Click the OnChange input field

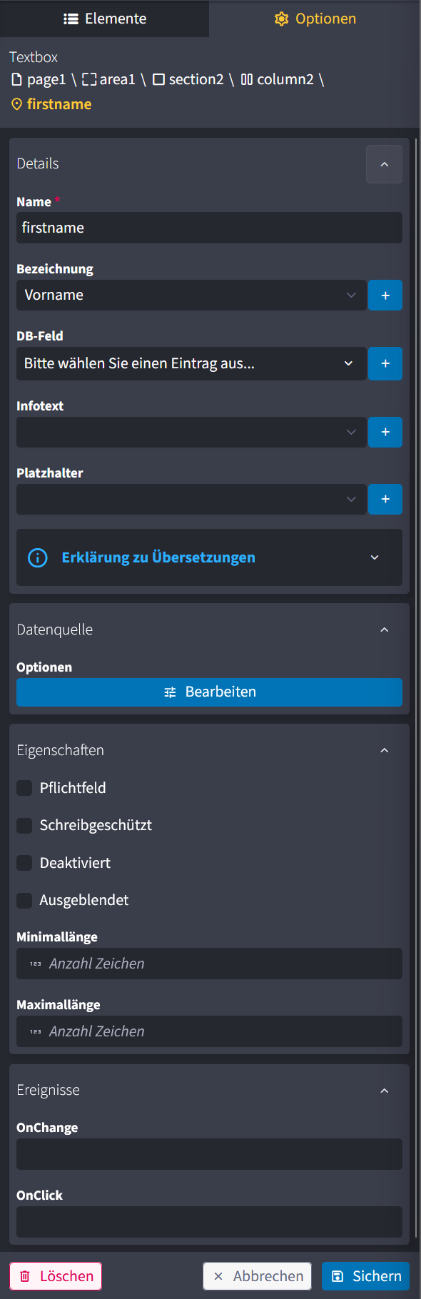coord(209,1154)
